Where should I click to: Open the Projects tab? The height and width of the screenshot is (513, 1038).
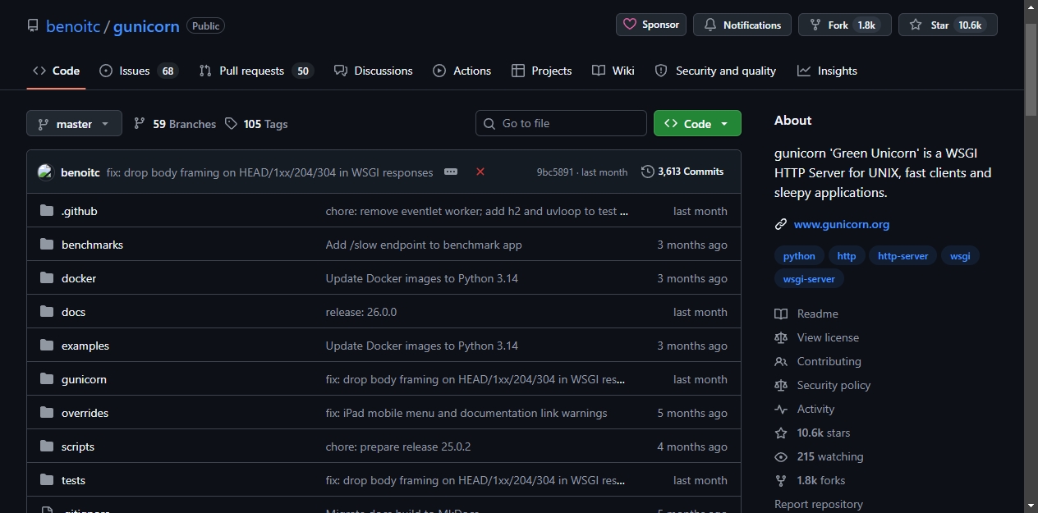click(x=541, y=71)
